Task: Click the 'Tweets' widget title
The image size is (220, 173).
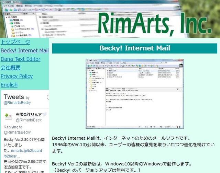Action: point(14,97)
